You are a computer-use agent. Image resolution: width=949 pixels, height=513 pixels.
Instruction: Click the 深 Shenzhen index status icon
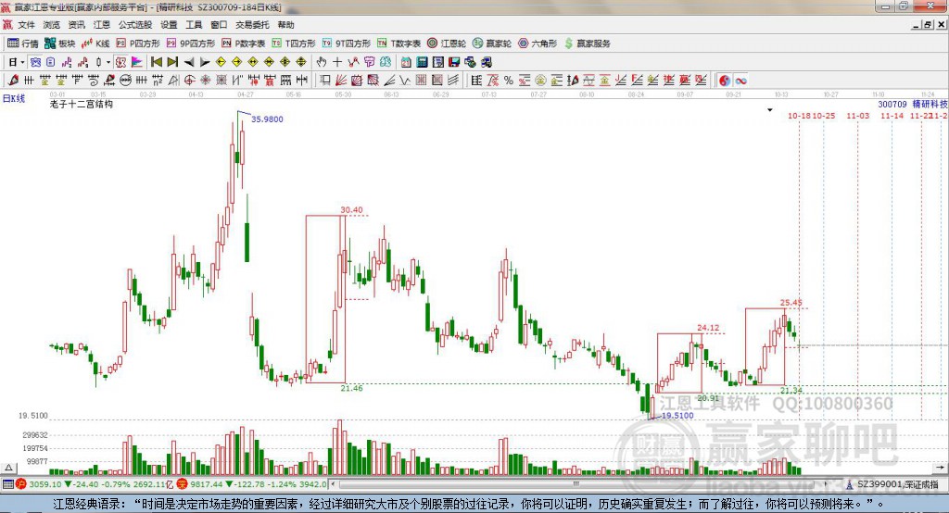182,484
